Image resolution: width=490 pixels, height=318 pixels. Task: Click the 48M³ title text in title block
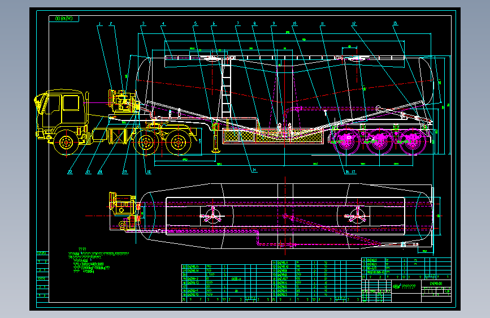[x=404, y=286]
